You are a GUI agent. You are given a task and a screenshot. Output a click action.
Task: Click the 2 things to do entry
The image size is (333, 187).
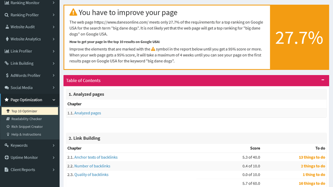click(313, 166)
